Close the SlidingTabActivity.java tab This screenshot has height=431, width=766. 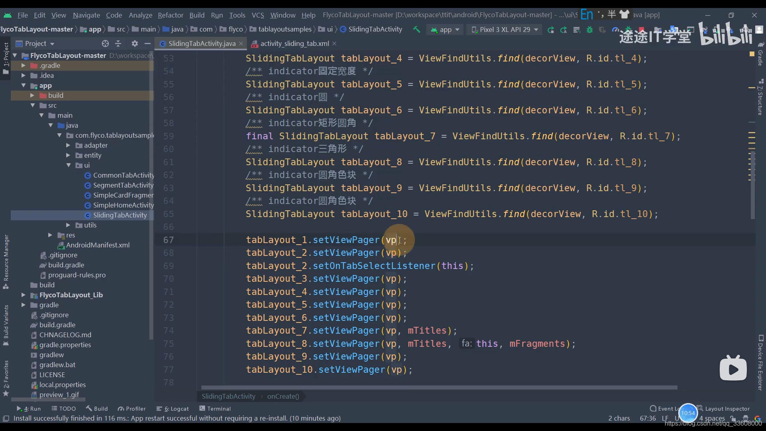241,43
